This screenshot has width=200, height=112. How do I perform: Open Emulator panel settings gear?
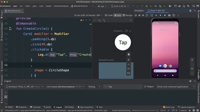[x=190, y=11]
